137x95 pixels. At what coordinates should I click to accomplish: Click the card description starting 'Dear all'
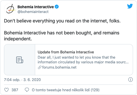(x=83, y=60)
